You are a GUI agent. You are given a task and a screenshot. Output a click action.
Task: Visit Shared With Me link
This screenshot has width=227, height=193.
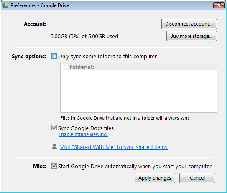114,147
